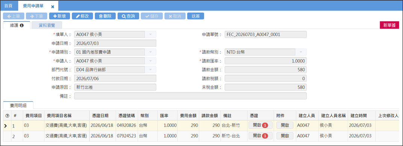Click the 付款日期 field

pos(115,78)
